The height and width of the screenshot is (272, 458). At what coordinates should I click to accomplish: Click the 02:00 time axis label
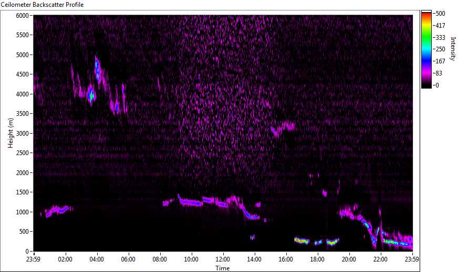65,259
